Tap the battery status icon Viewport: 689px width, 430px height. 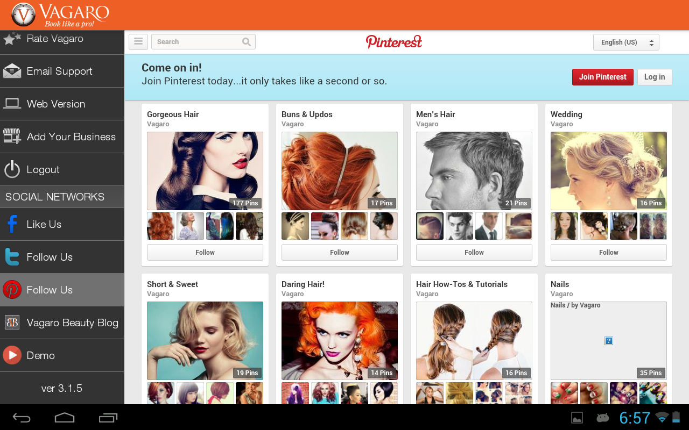(x=676, y=418)
